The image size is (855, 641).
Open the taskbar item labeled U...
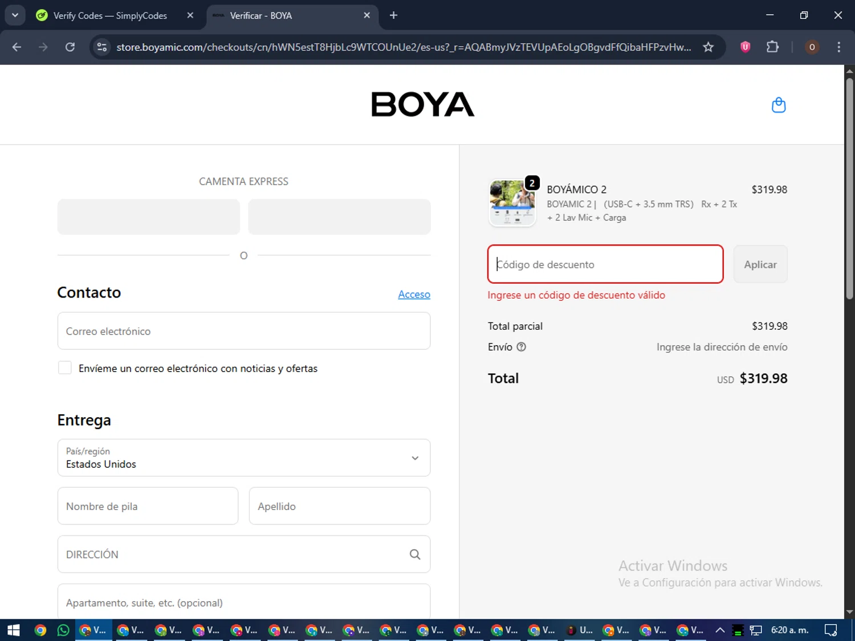click(580, 630)
